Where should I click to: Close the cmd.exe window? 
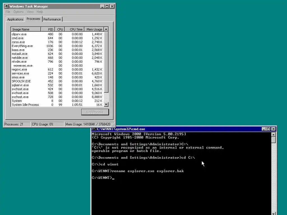pyautogui.click(x=274, y=129)
